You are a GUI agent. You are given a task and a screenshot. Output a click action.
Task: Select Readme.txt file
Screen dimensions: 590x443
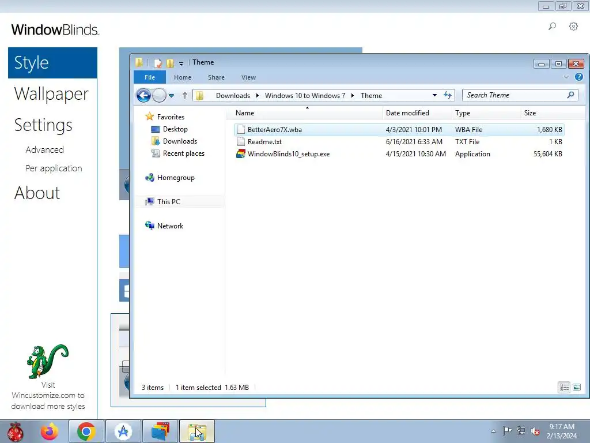pos(399,142)
